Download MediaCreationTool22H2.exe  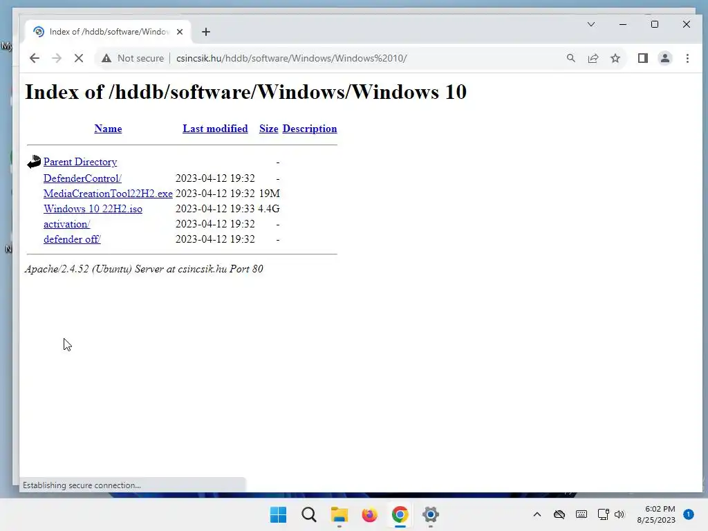coord(108,194)
